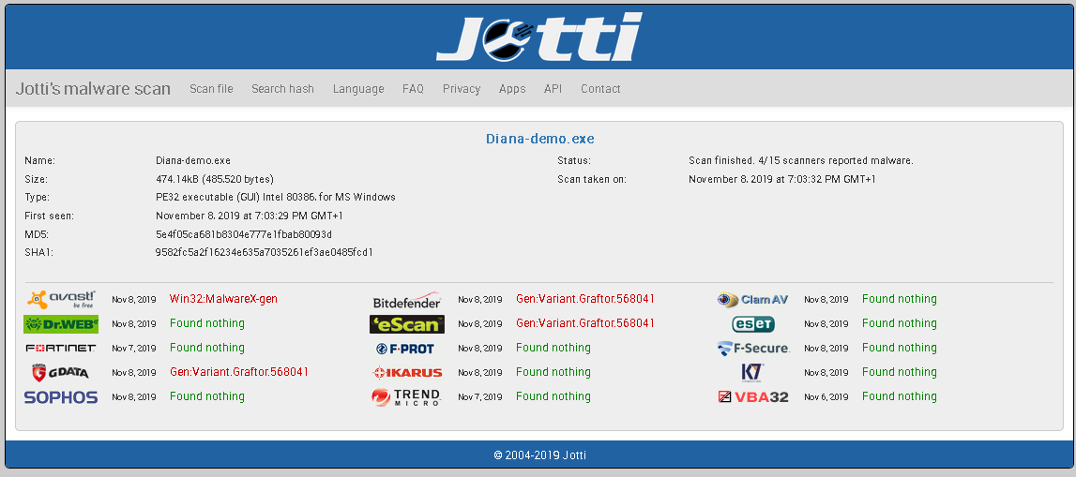Click the Bitdefender scanner logo
Viewport: 1076px width, 477px height.
point(407,300)
